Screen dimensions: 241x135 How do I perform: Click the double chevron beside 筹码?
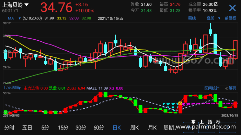pos(226,89)
